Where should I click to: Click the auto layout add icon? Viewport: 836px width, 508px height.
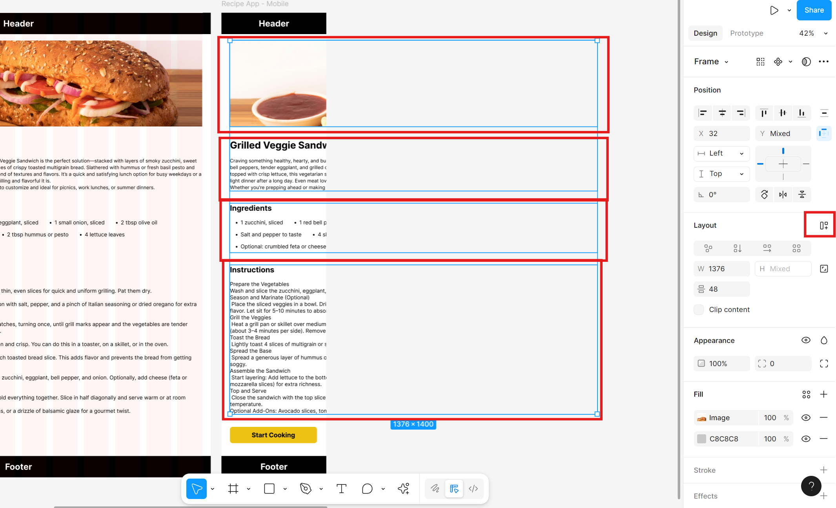coord(823,225)
